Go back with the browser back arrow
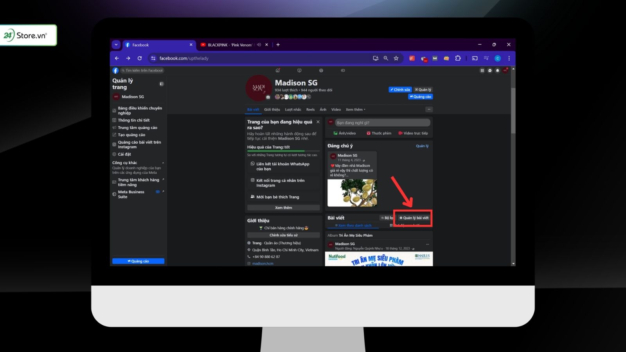Image resolution: width=626 pixels, height=352 pixels. pyautogui.click(x=117, y=58)
